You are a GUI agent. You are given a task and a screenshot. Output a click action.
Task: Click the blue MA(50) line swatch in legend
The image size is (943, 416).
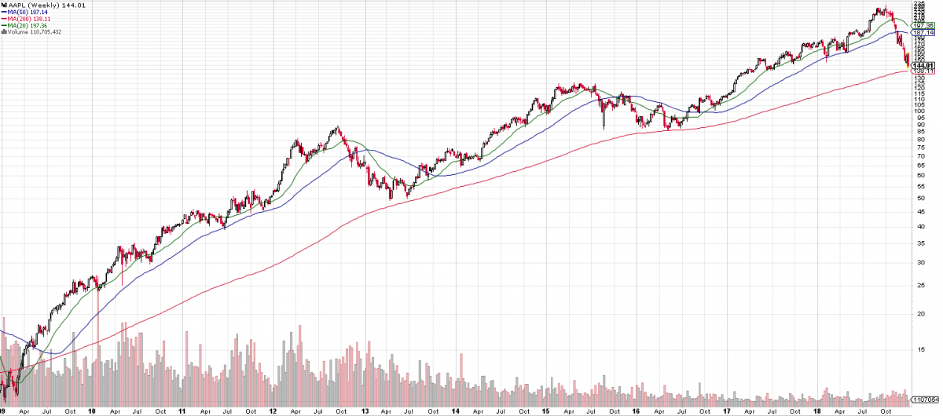(4, 13)
